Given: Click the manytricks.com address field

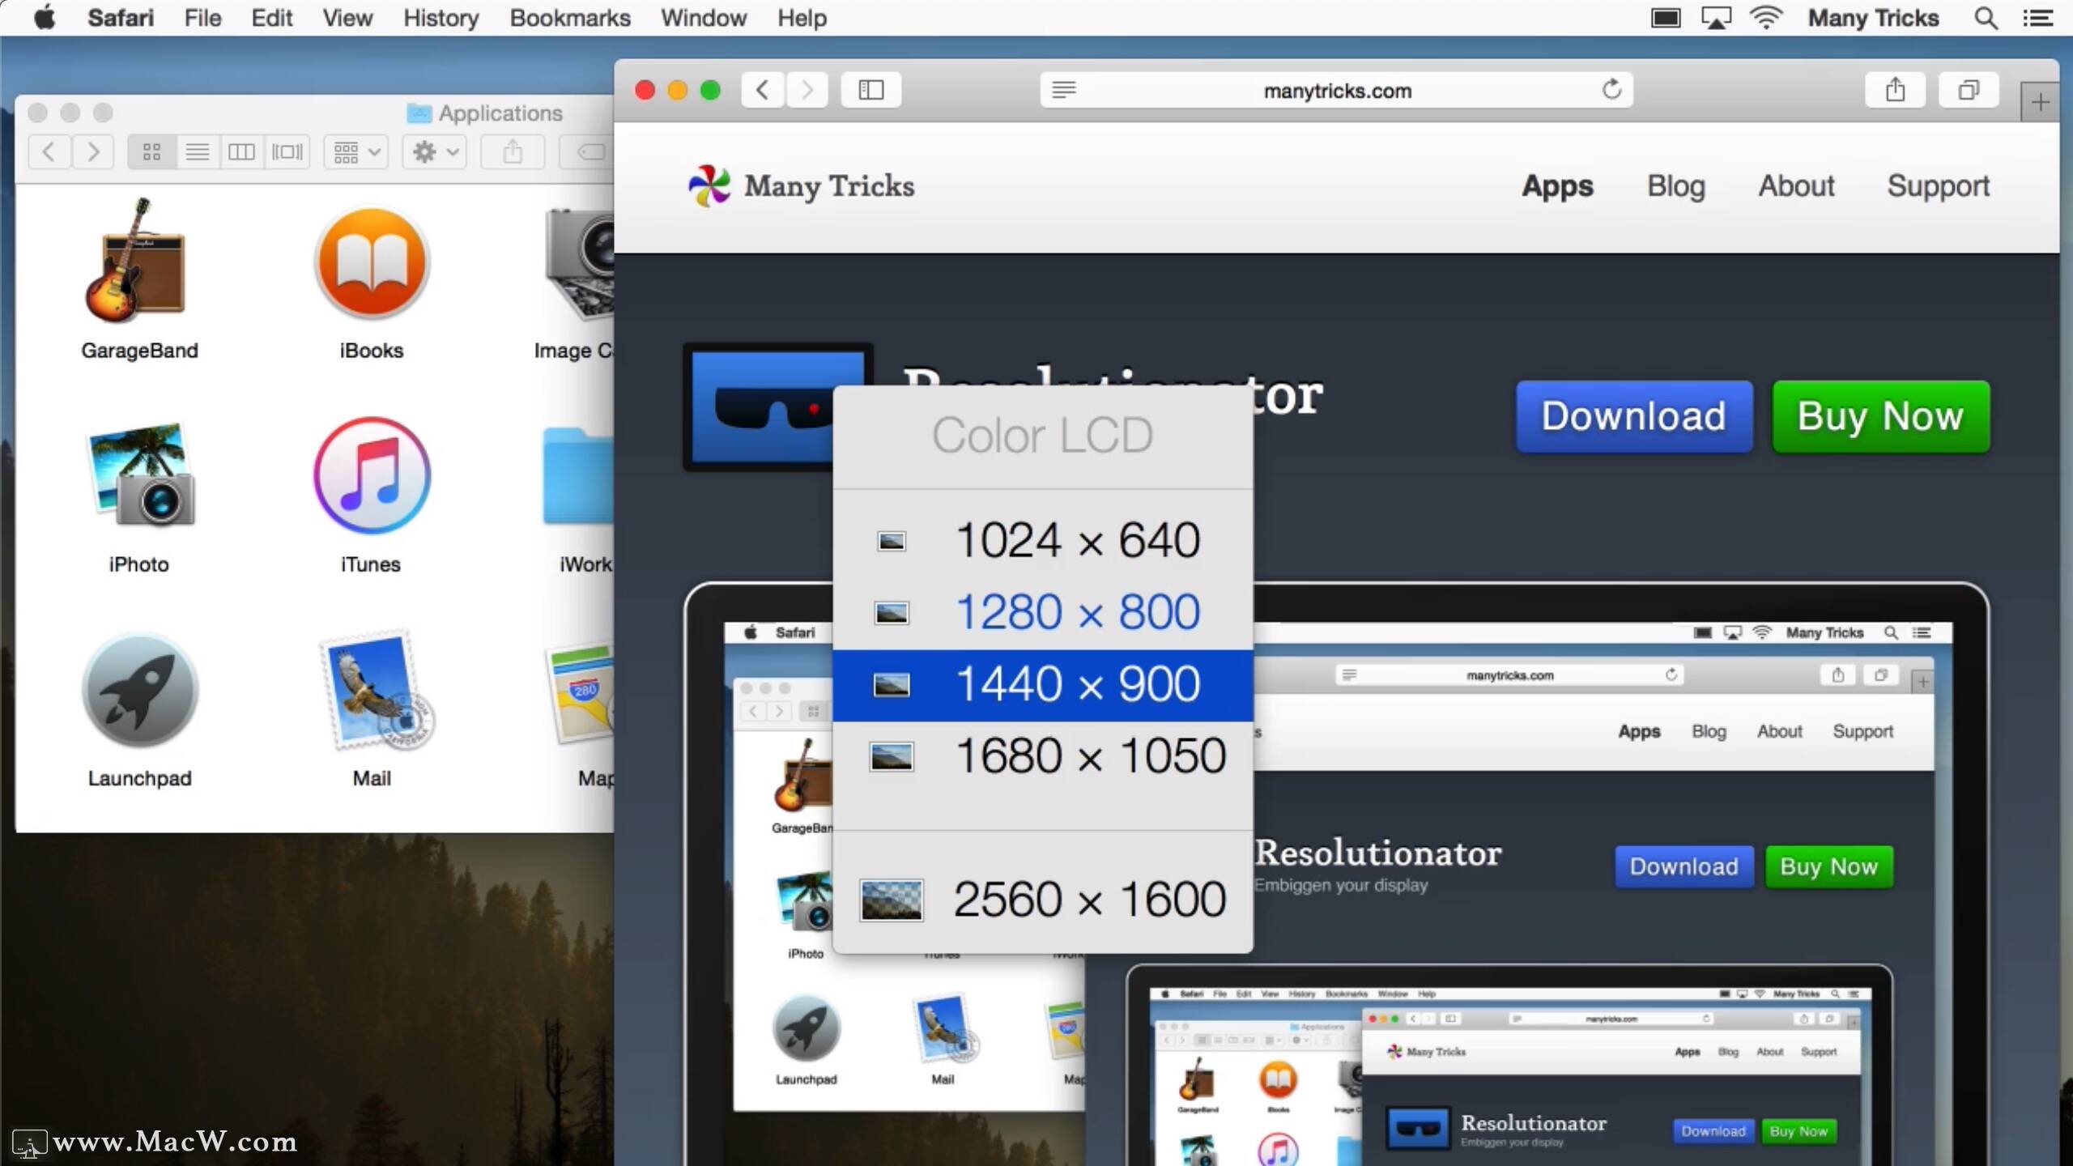Looking at the screenshot, I should point(1337,90).
